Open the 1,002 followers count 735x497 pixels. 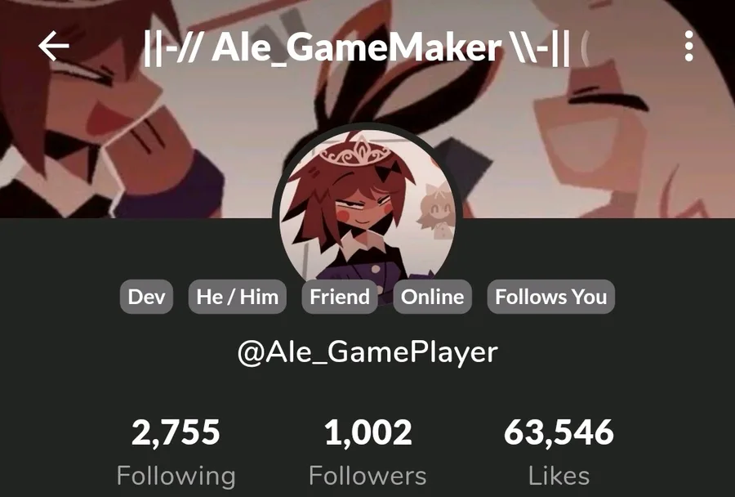tap(368, 432)
